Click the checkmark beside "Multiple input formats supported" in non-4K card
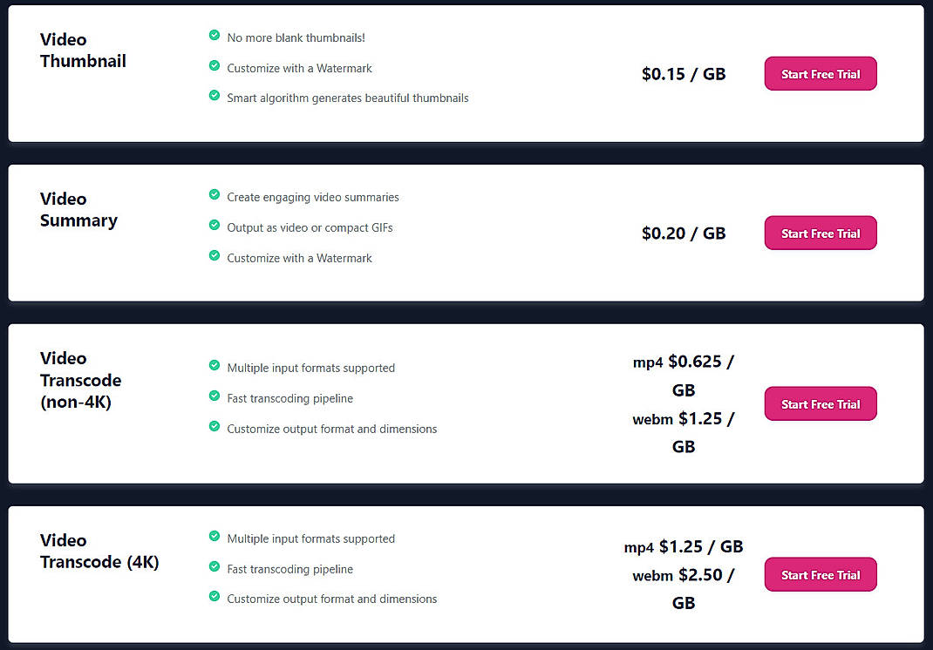Viewport: 933px width, 650px height. (214, 367)
